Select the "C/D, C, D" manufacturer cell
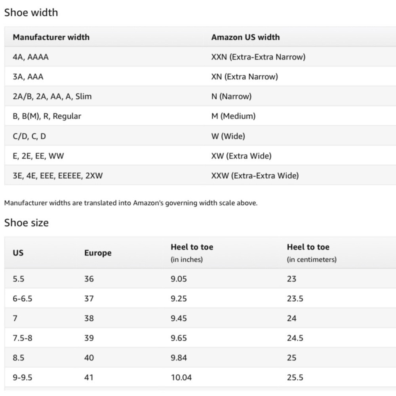The width and height of the screenshot is (396, 396). (x=29, y=136)
